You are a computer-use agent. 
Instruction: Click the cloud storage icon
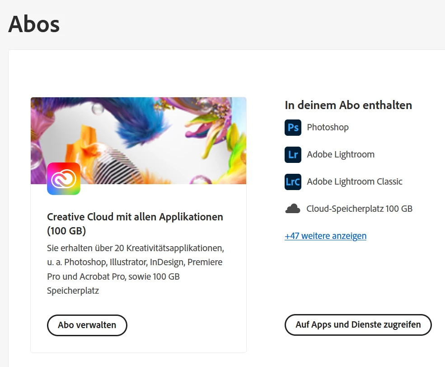(x=293, y=209)
